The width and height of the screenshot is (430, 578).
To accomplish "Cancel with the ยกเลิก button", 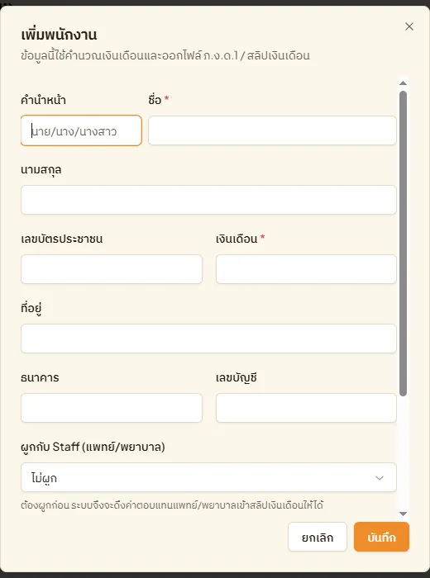I will 318,537.
